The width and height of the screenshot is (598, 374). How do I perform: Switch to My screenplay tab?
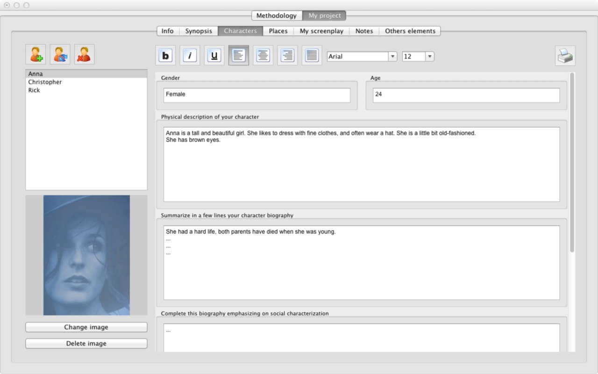pyautogui.click(x=321, y=31)
